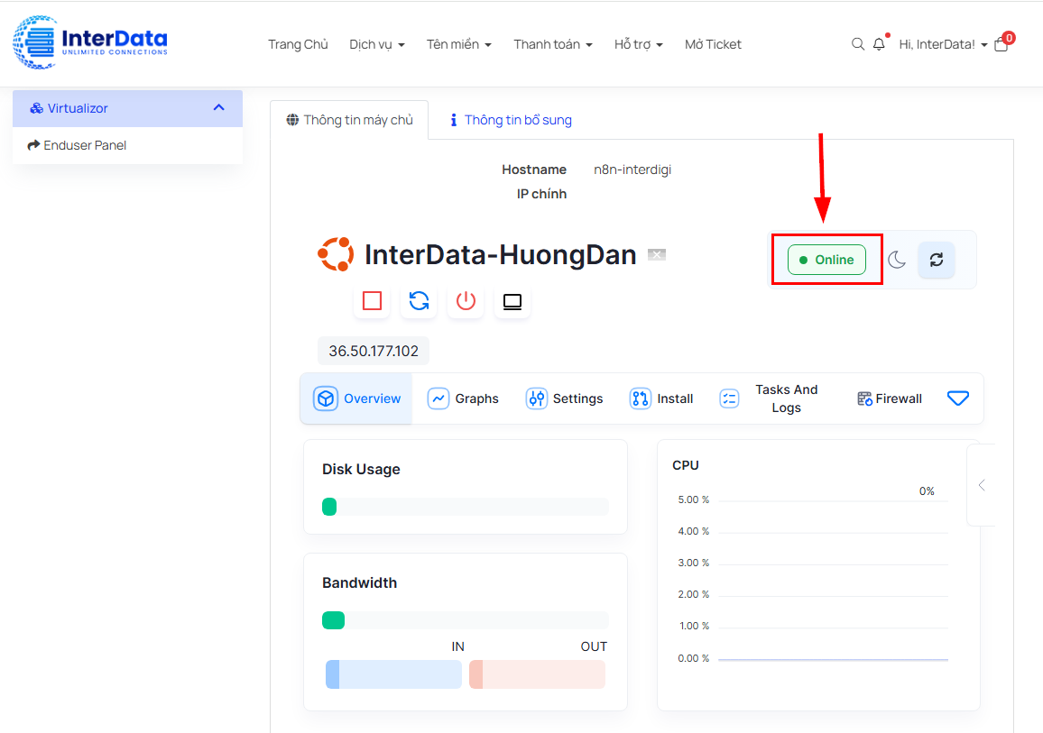
Task: Click the Disk Usage progress bar
Action: point(465,507)
